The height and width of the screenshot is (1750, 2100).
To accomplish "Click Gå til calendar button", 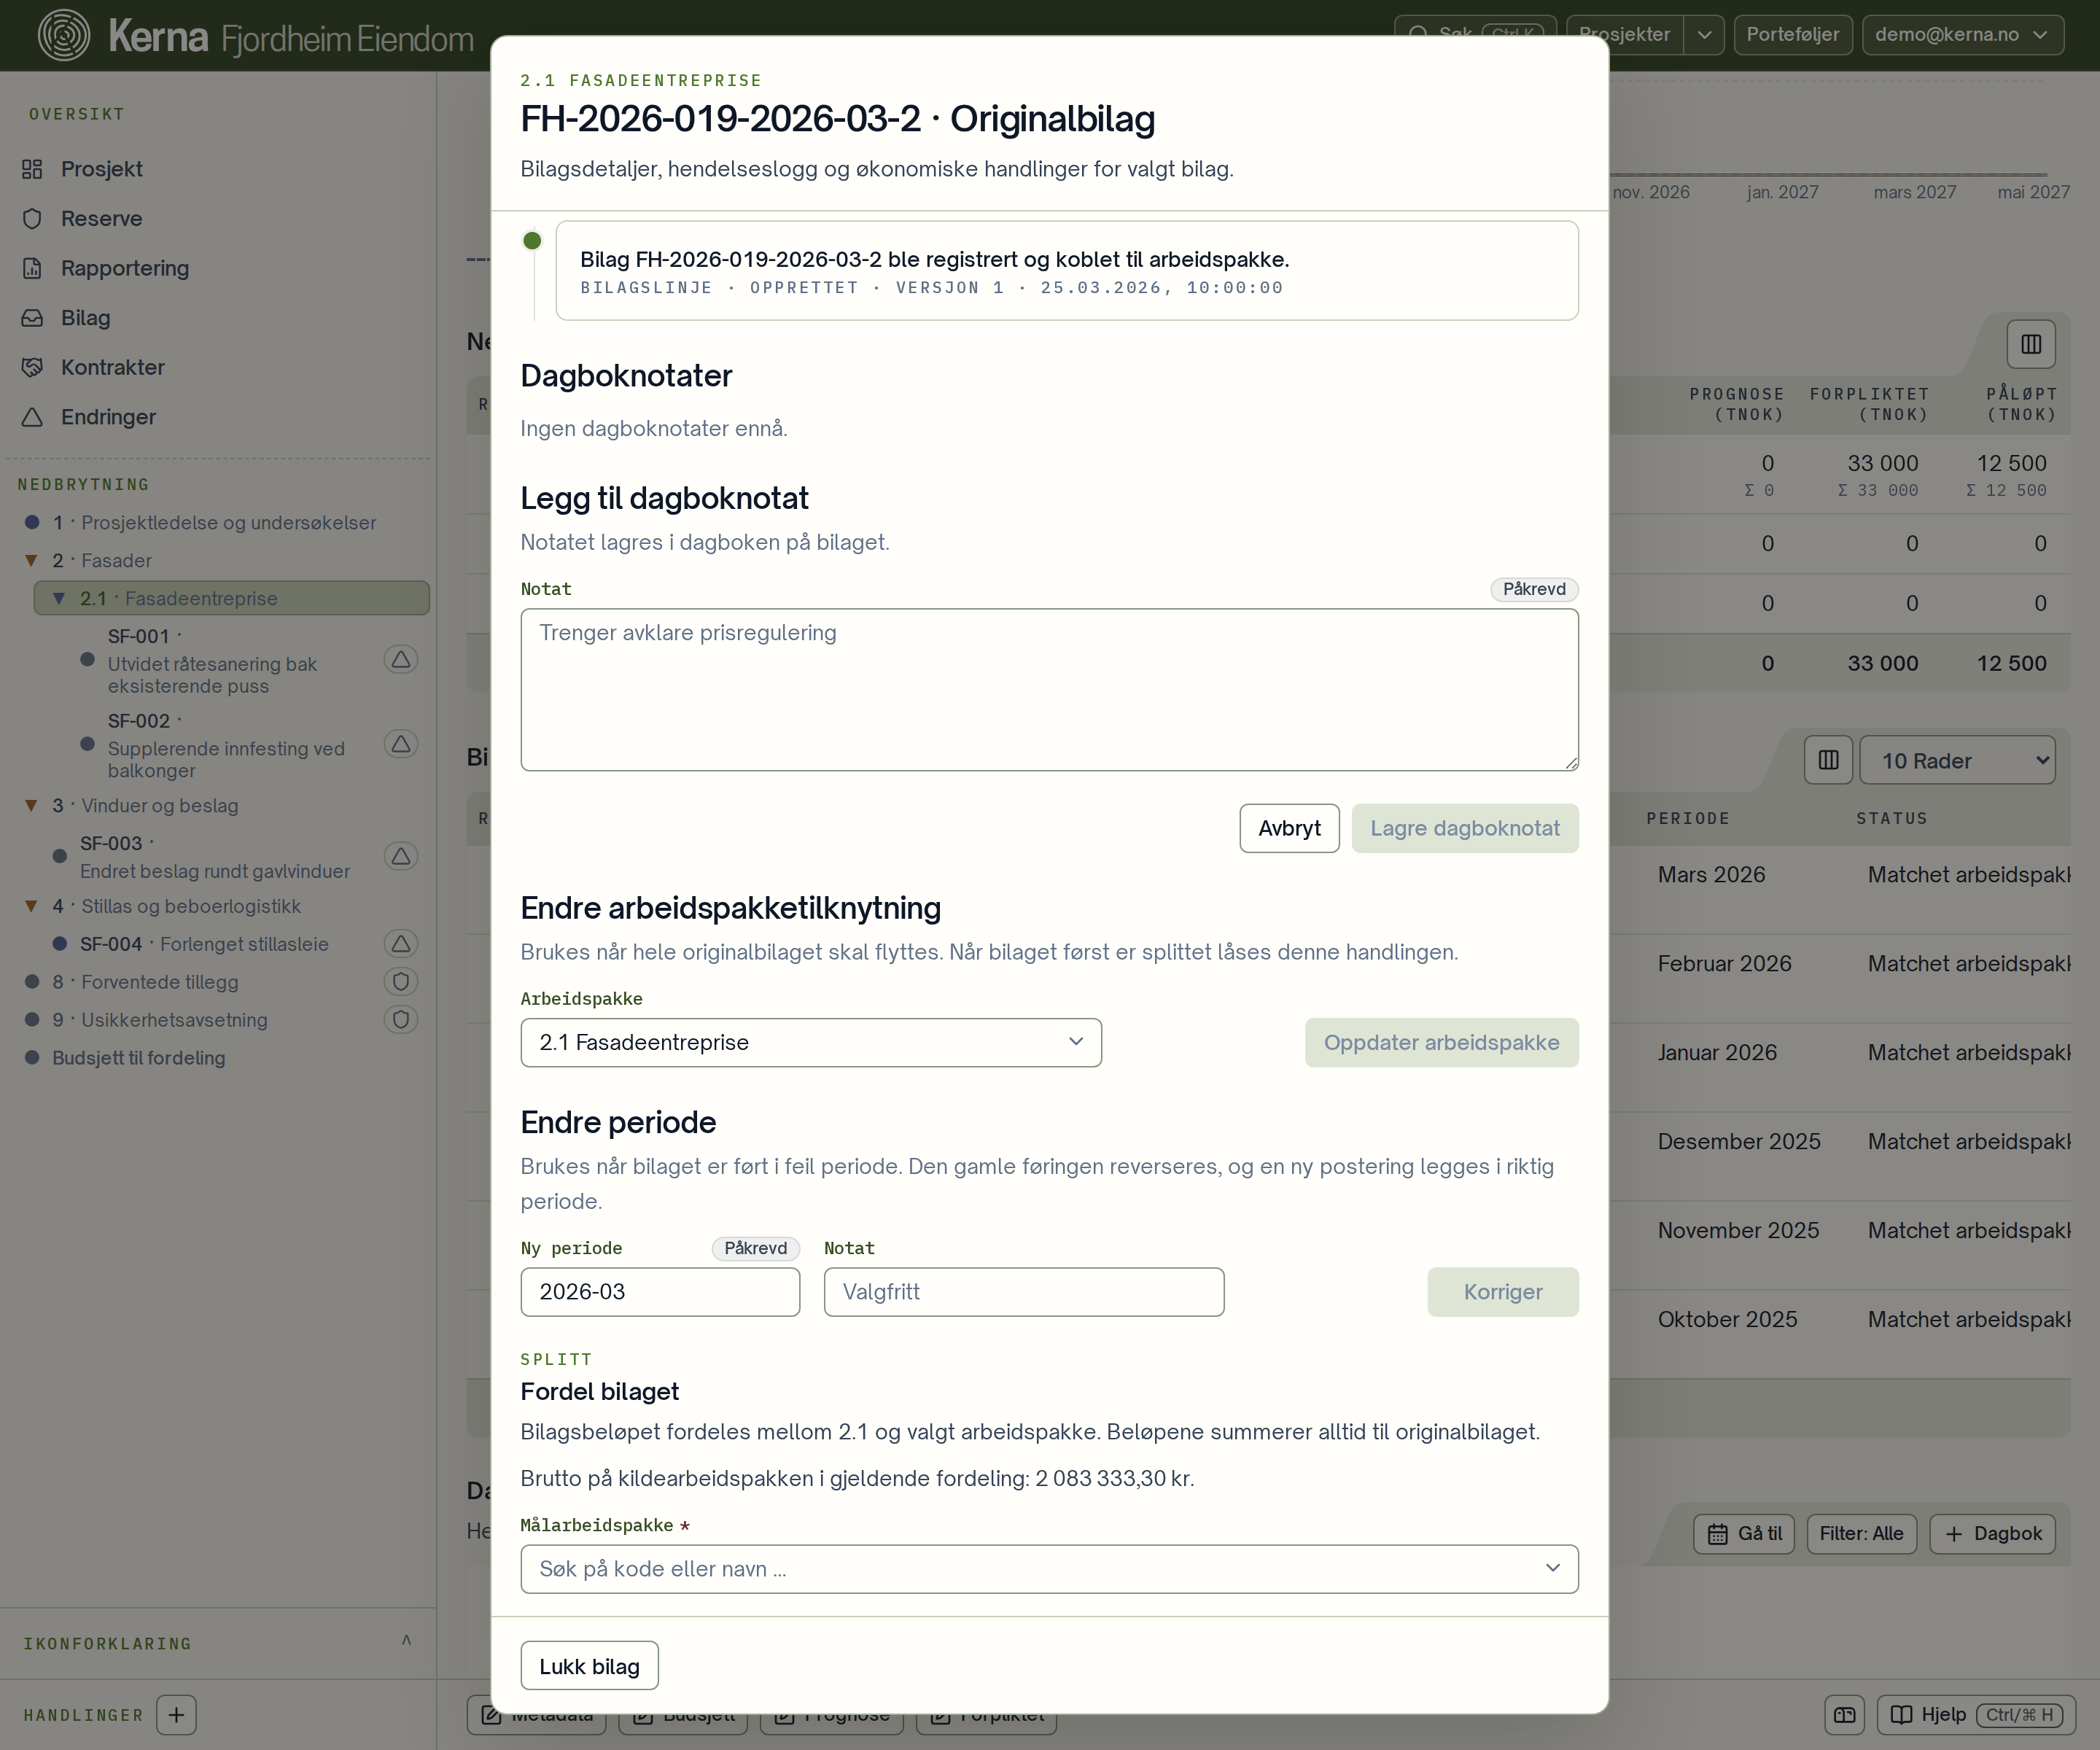I will coord(1744,1534).
